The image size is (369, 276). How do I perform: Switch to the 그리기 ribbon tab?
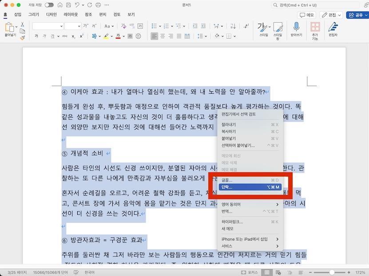click(34, 15)
